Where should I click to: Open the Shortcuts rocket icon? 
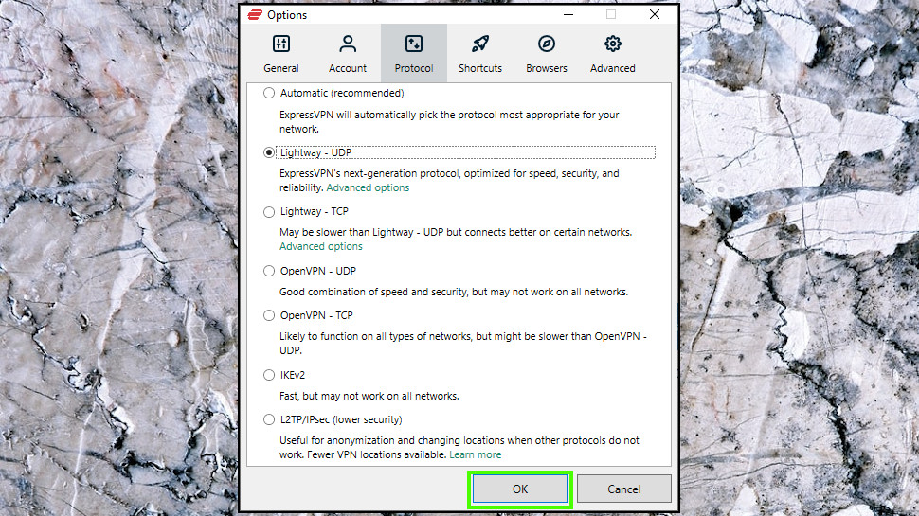pyautogui.click(x=480, y=44)
